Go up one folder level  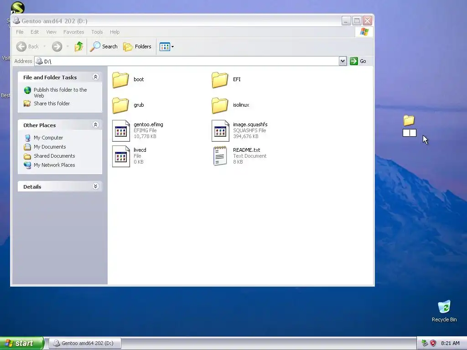[x=78, y=46]
